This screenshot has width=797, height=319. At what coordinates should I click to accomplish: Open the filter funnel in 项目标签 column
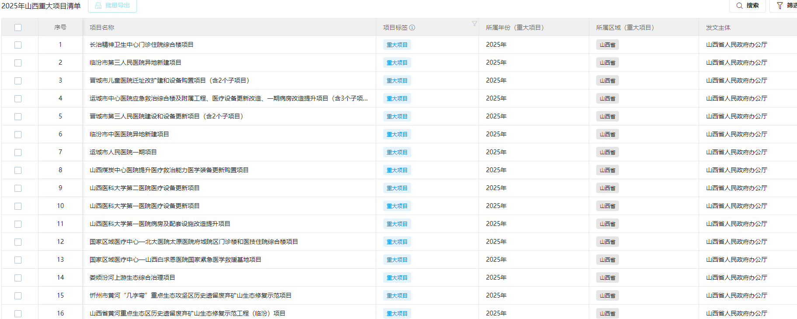474,24
